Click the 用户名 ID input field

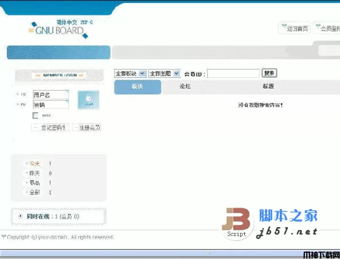pos(51,95)
